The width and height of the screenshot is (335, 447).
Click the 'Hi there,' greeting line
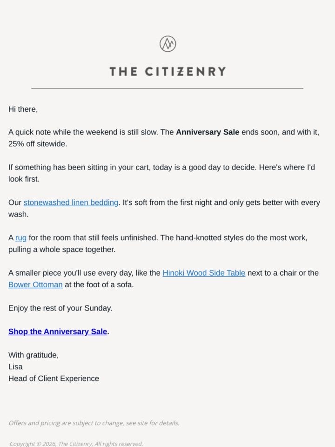[x=23, y=109]
